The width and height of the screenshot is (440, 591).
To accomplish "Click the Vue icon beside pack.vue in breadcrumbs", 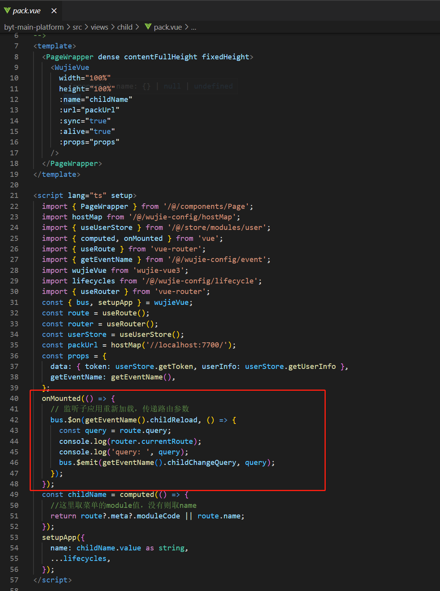I will click(x=147, y=27).
